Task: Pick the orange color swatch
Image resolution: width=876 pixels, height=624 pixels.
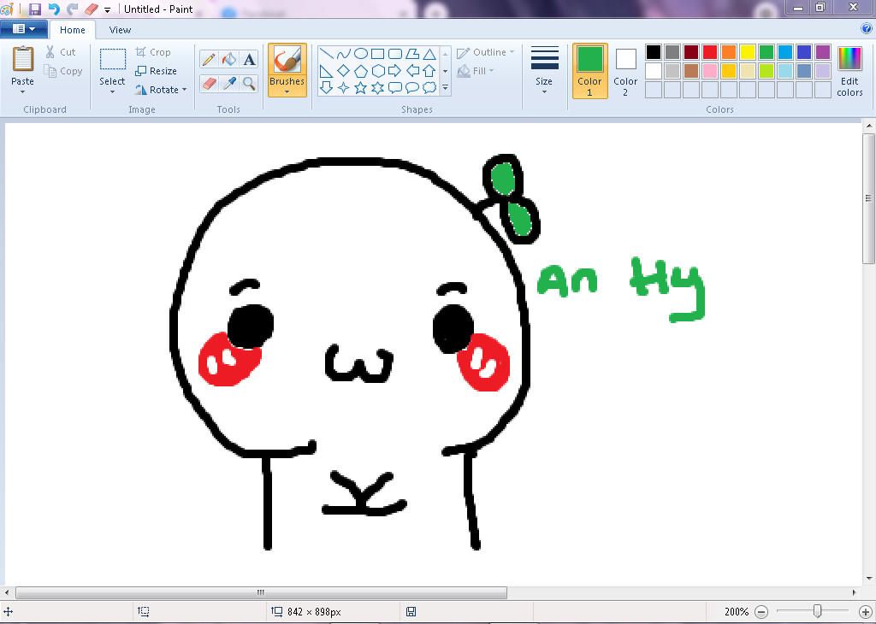Action: (x=729, y=52)
